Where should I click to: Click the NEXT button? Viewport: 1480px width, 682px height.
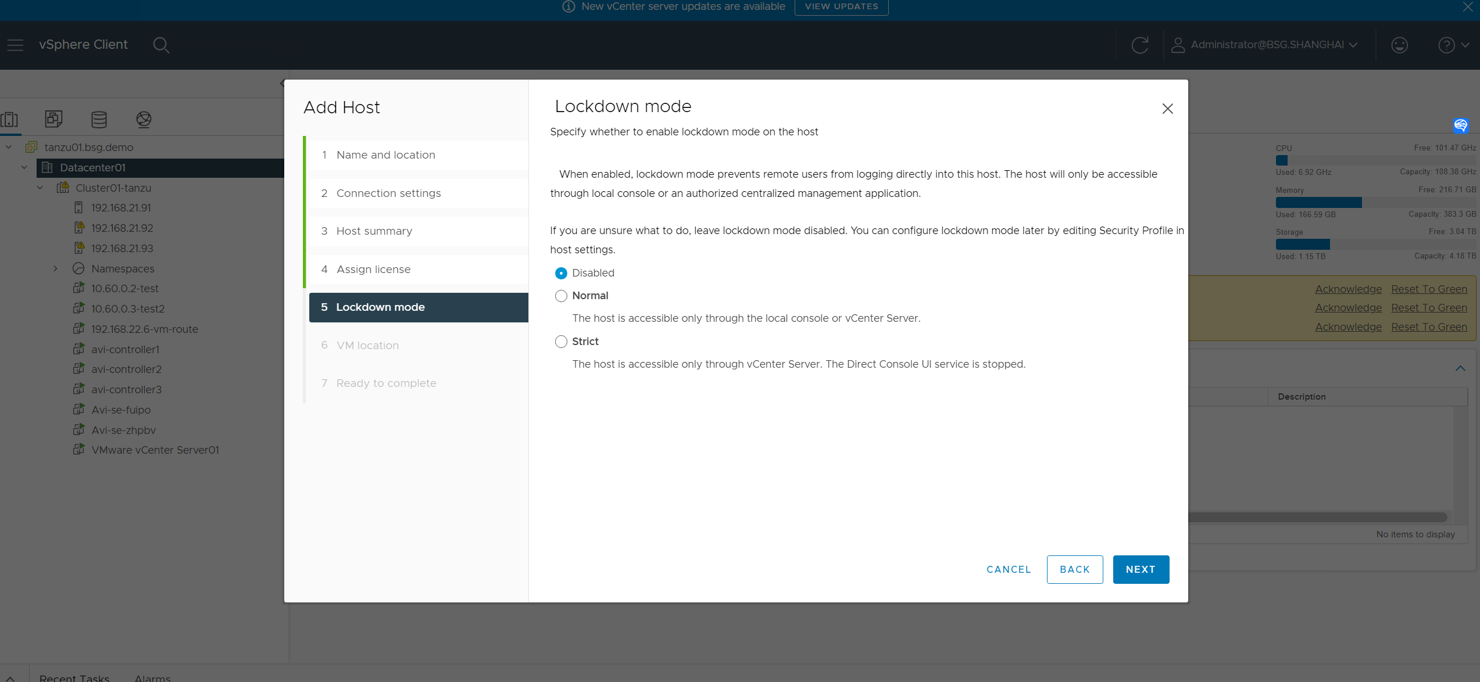[x=1141, y=569]
